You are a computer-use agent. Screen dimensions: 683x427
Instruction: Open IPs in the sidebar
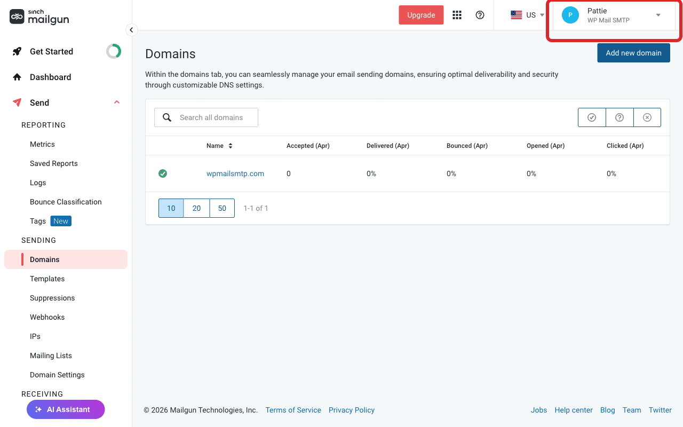(x=35, y=336)
